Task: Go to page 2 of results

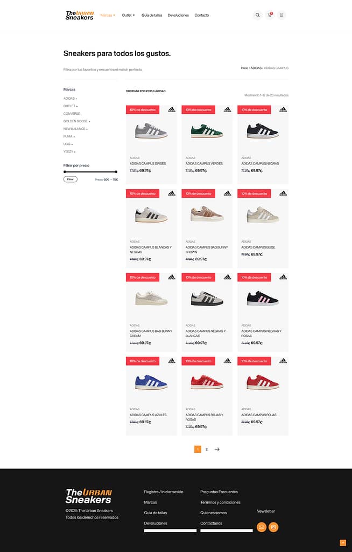Action: click(x=207, y=449)
